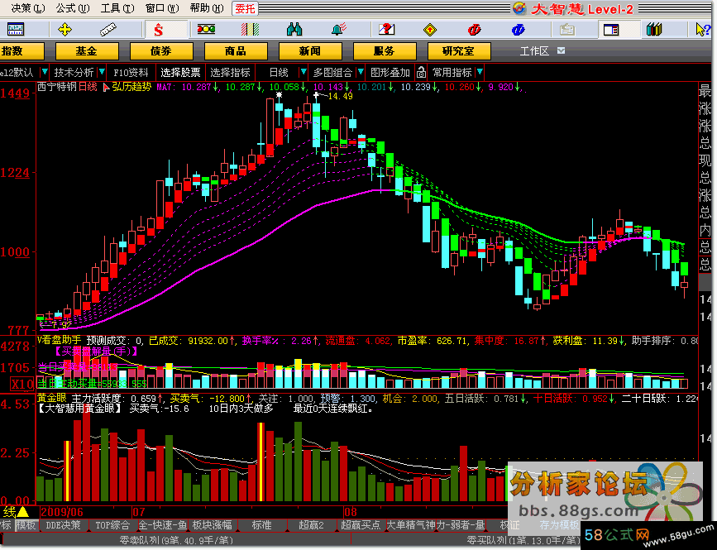Click the pointer with question mark icon
717x550 pixels.
point(702,30)
